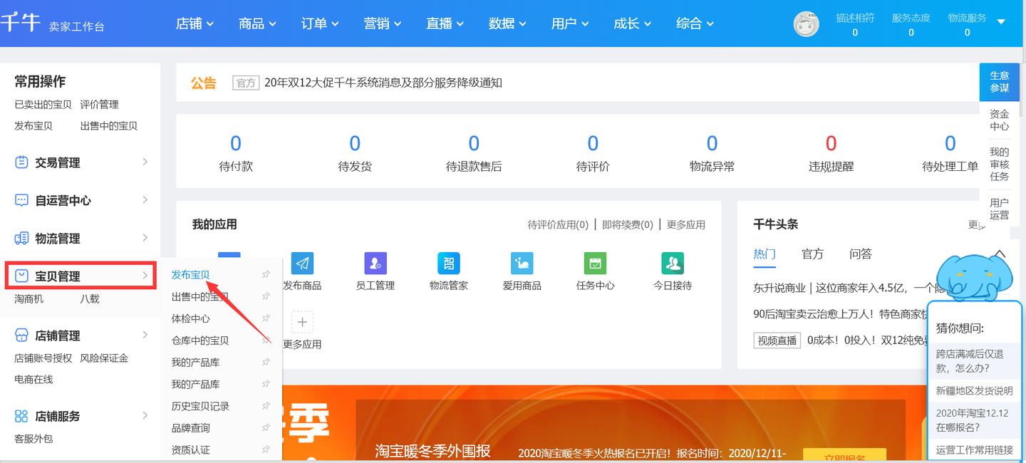This screenshot has width=1026, height=463.
Task: Click the 宝贝管理 bag icon
Action: pos(21,276)
